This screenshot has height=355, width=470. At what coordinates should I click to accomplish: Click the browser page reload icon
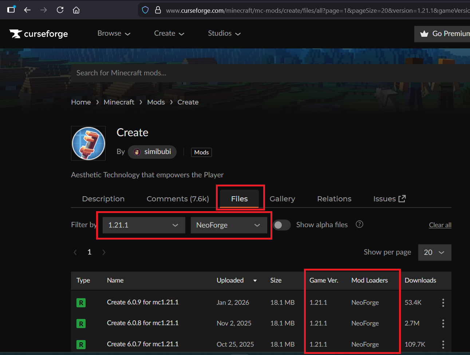pyautogui.click(x=60, y=10)
